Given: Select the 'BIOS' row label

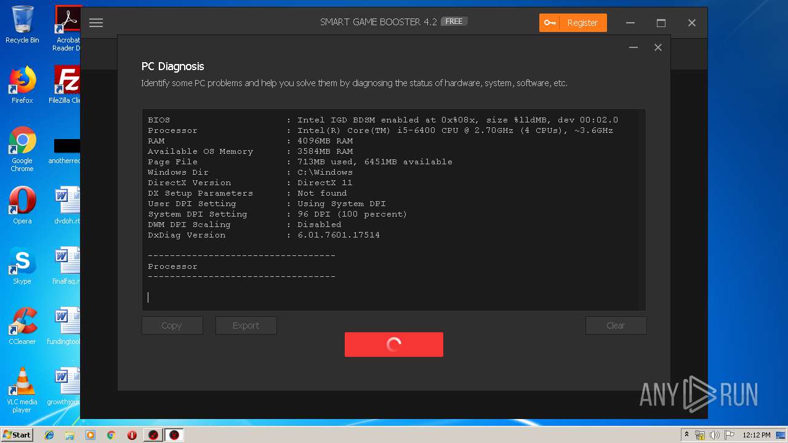Looking at the screenshot, I should pos(159,120).
